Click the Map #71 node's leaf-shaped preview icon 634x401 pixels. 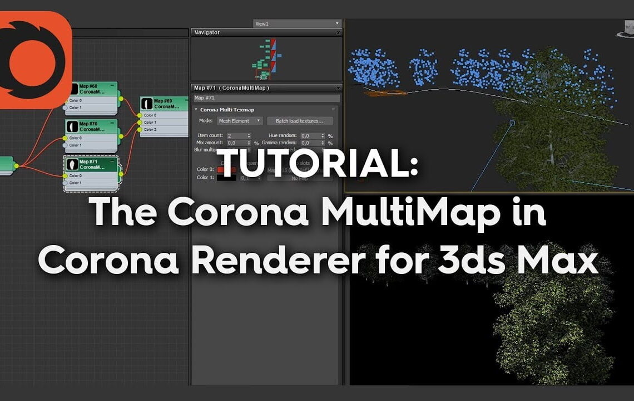[x=73, y=165]
